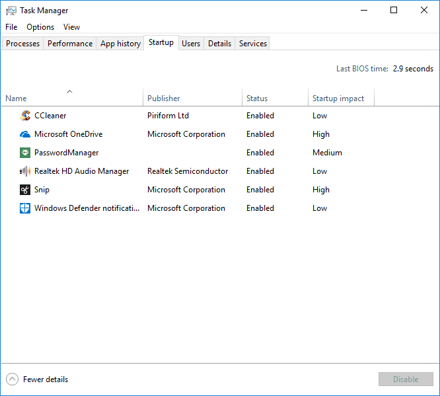This screenshot has height=396, width=440.
Task: Click the Medium impact value for PasswordManager
Action: click(x=327, y=153)
